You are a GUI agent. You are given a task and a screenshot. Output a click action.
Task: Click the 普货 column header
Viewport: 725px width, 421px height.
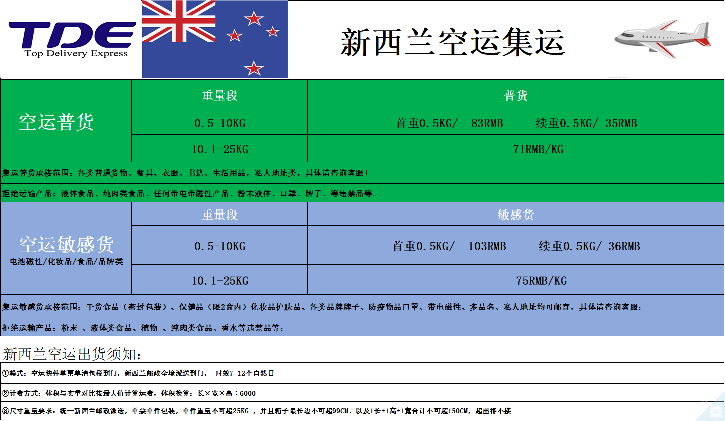(515, 95)
